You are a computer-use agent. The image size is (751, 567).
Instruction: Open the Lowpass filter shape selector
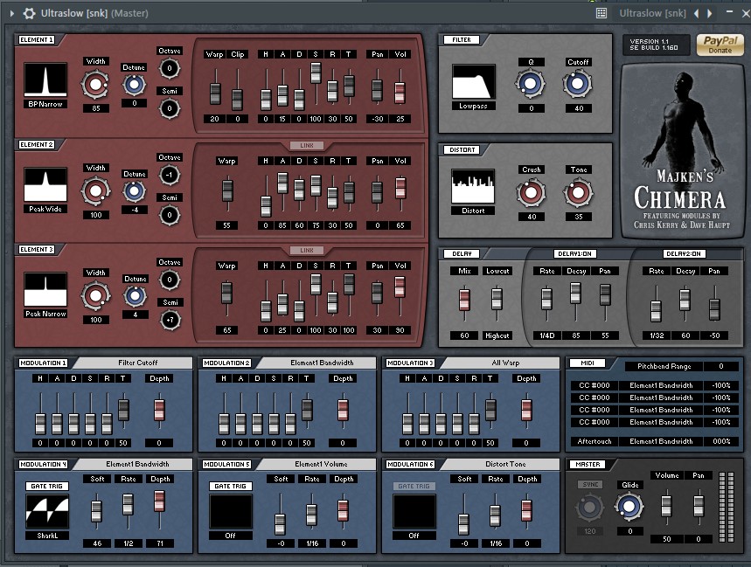pos(473,83)
